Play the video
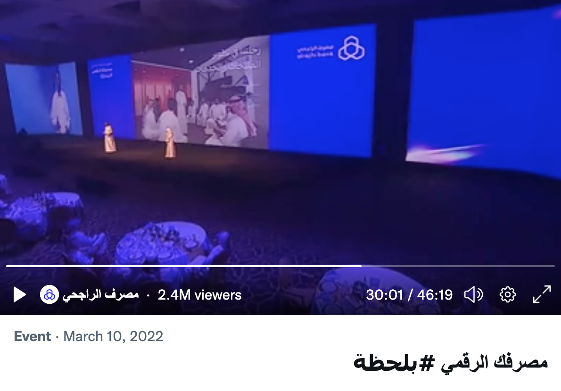 [x=20, y=295]
